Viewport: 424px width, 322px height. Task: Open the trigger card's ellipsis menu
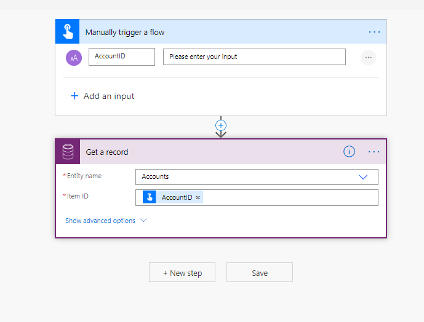coord(374,32)
